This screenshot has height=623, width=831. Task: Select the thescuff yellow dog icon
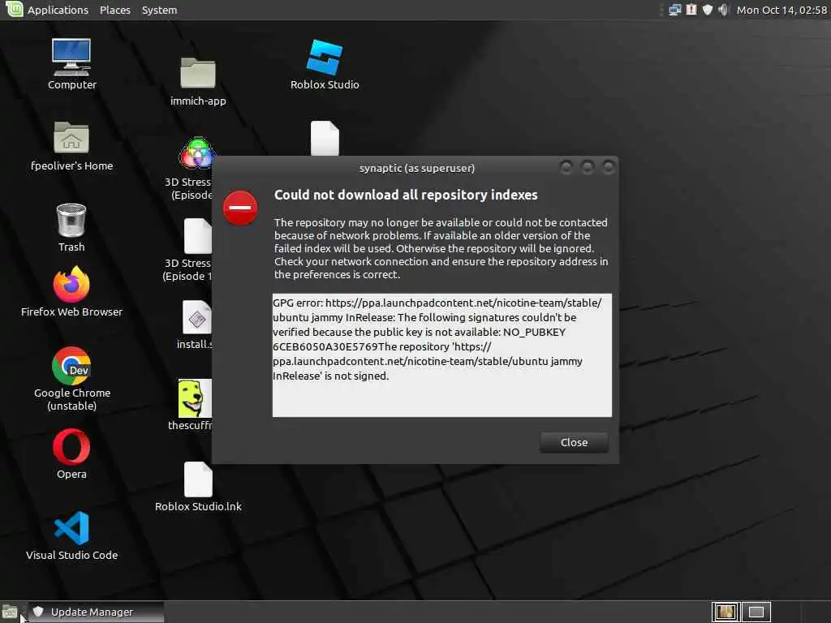point(195,398)
